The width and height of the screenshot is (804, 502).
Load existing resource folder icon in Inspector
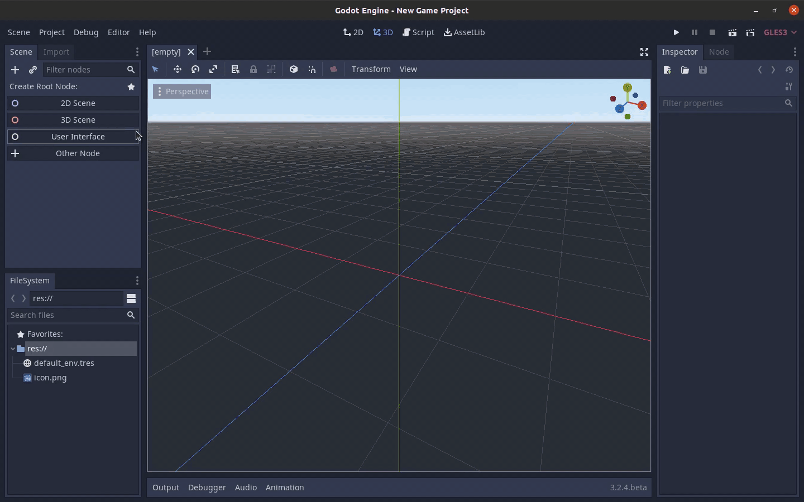[685, 70]
